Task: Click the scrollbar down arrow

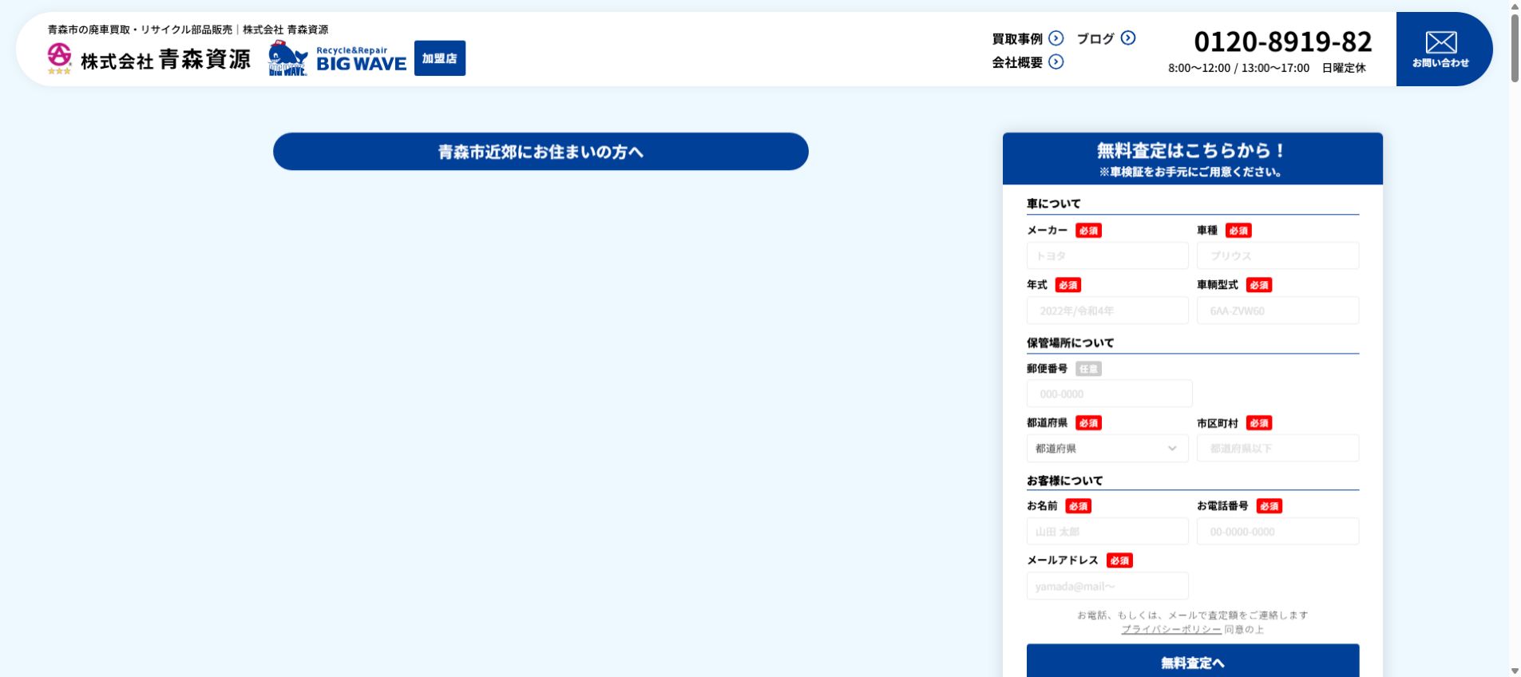Action: coord(1515,671)
